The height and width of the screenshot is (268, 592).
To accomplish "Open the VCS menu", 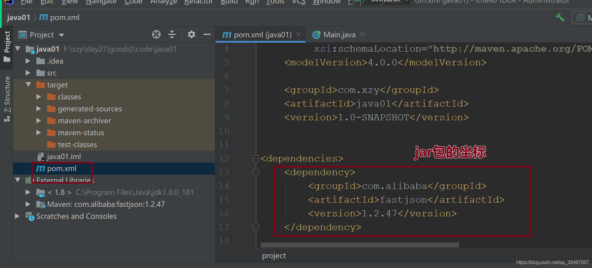I will [x=299, y=2].
